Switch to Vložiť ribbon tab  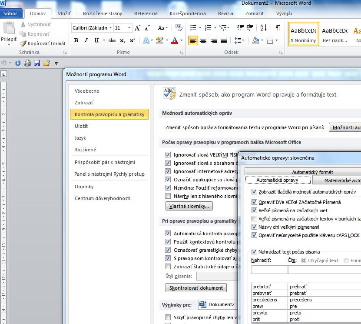(64, 13)
